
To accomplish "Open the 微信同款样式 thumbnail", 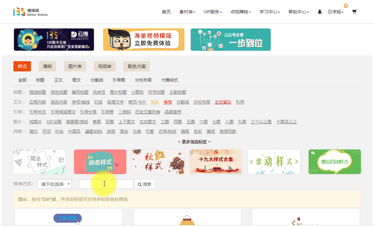I will click(x=335, y=162).
